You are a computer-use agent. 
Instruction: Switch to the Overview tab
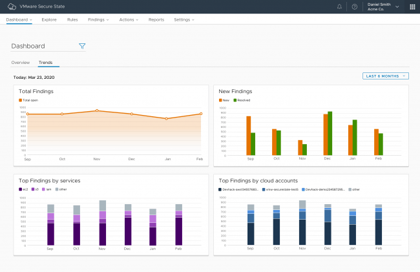[21, 63]
